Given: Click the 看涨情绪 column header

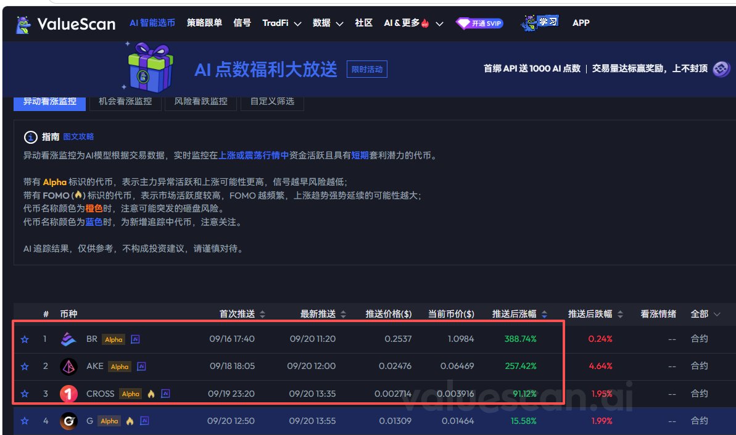Looking at the screenshot, I should [x=658, y=314].
